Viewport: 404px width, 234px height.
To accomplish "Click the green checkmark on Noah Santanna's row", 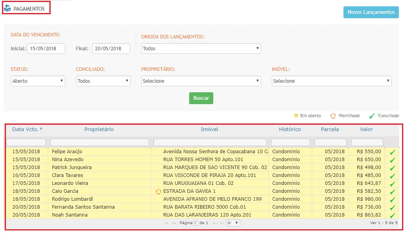I will 392,215.
